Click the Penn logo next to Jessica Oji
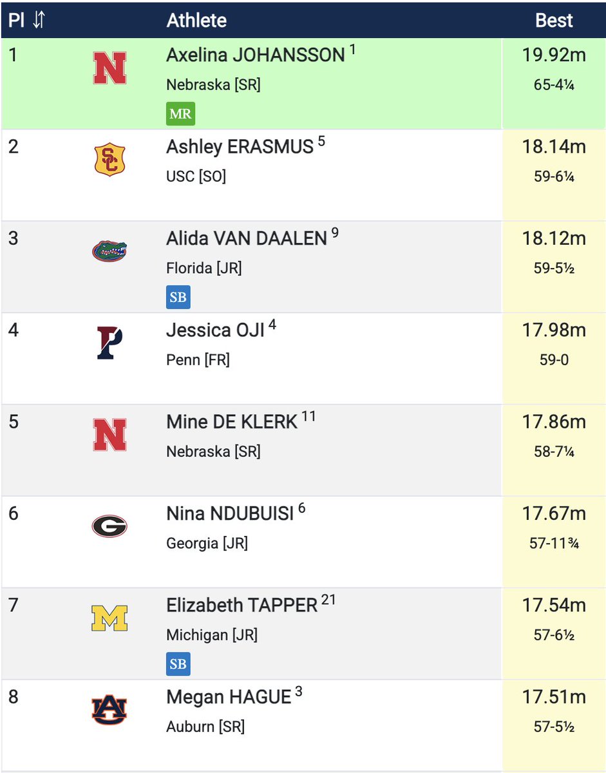Image resolution: width=606 pixels, height=773 pixels. pos(109,343)
